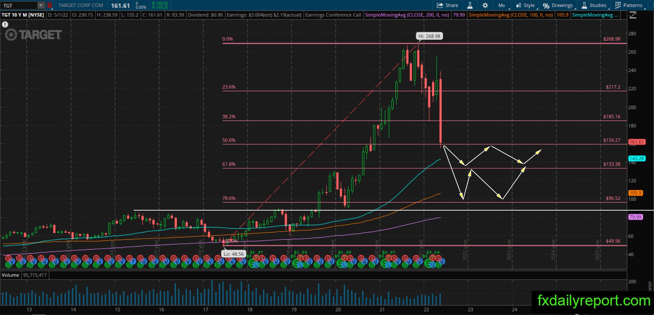
Task: Click the 'Lo: 48.56' price bubble
Action: (x=233, y=254)
